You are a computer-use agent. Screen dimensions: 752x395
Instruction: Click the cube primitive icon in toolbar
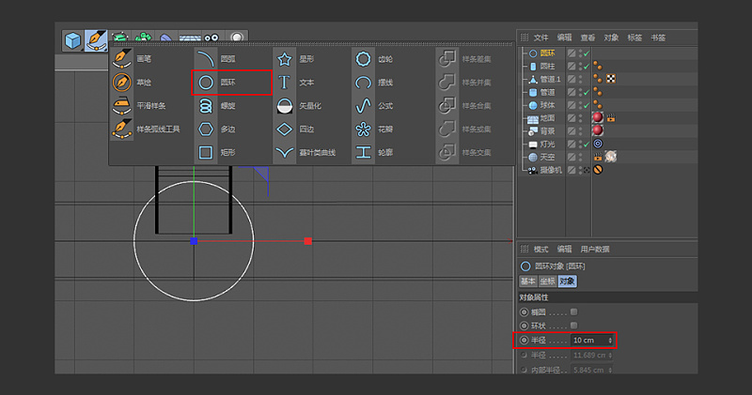(72, 39)
